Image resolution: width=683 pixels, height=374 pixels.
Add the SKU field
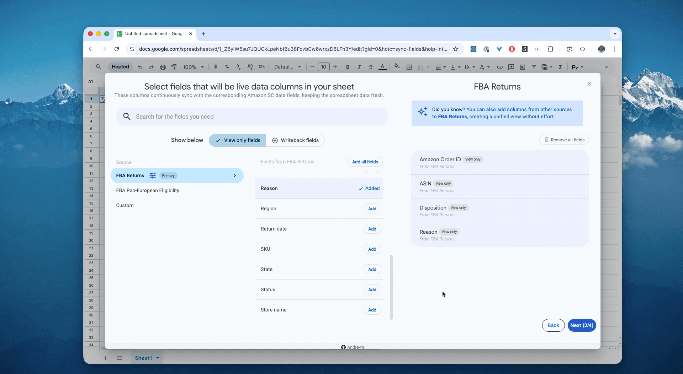click(372, 249)
